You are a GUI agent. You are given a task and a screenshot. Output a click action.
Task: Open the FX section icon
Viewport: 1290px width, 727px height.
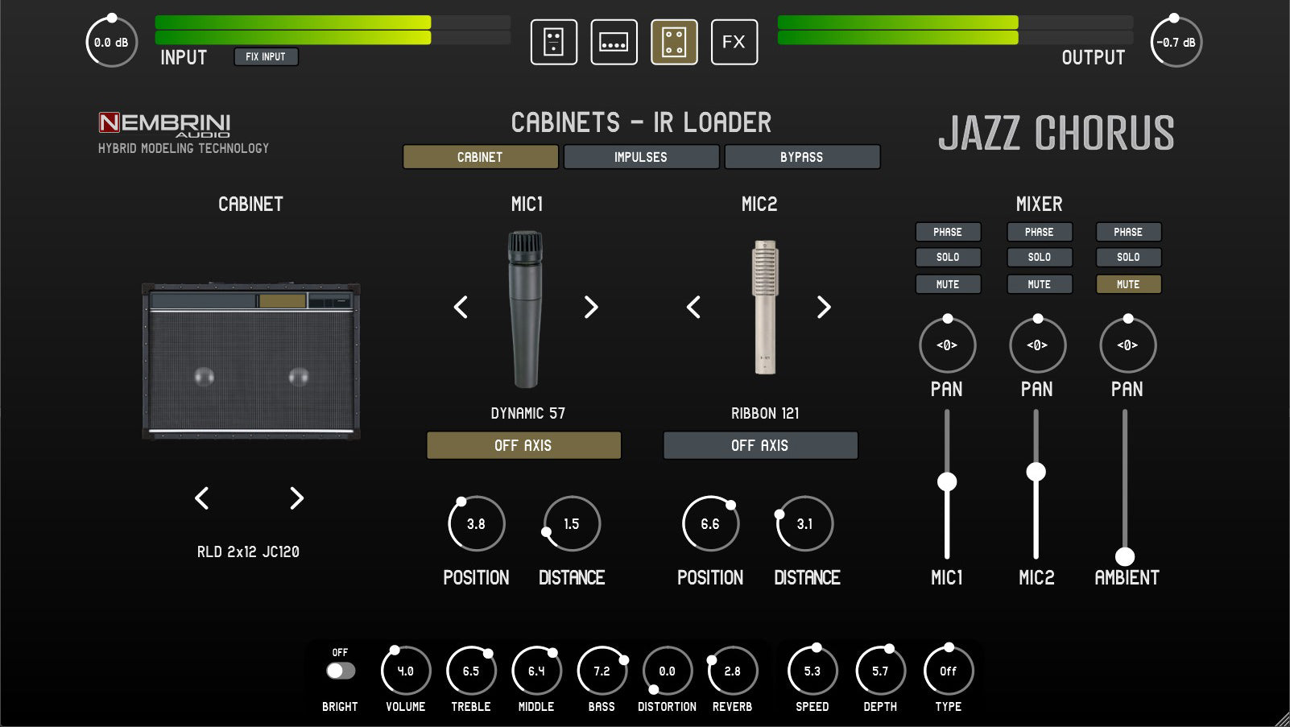pos(734,42)
